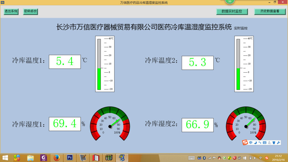Click the volume speaker tray icon
The width and height of the screenshot is (288, 162).
255,158
